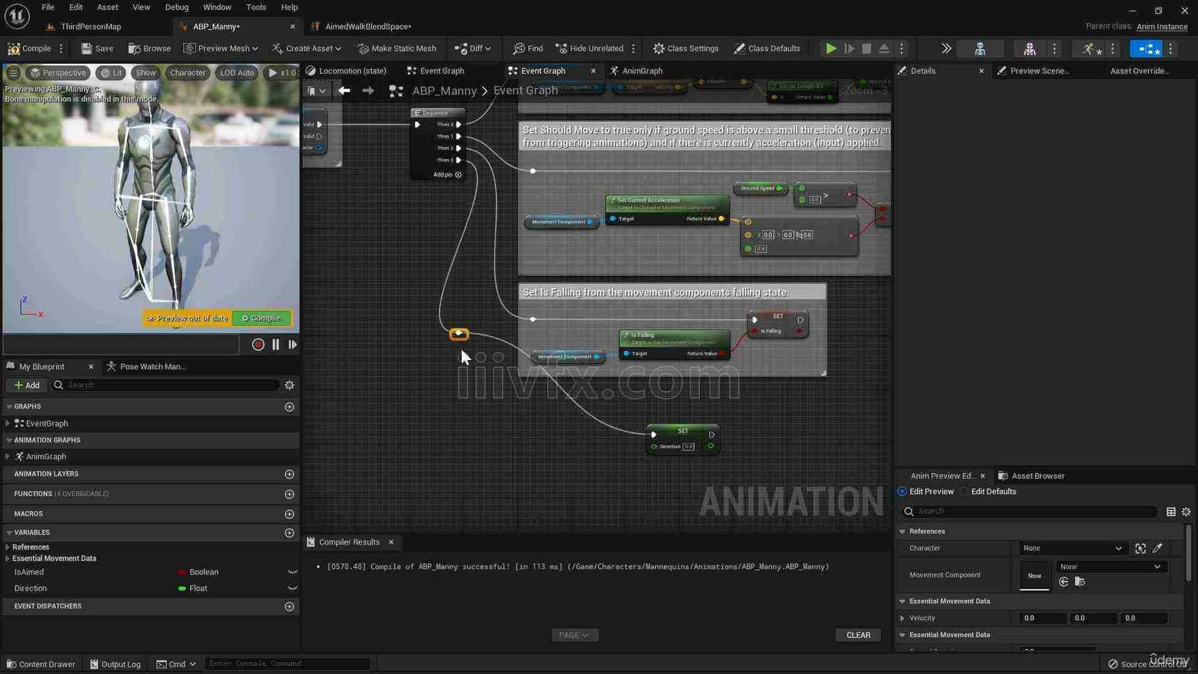This screenshot has width=1198, height=674.
Task: Open the Character viewport menu
Action: (x=187, y=73)
